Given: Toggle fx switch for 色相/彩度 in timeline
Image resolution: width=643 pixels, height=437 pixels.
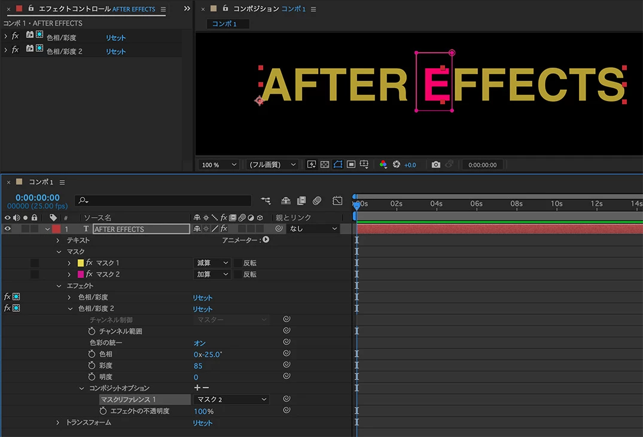Looking at the screenshot, I should tap(7, 296).
